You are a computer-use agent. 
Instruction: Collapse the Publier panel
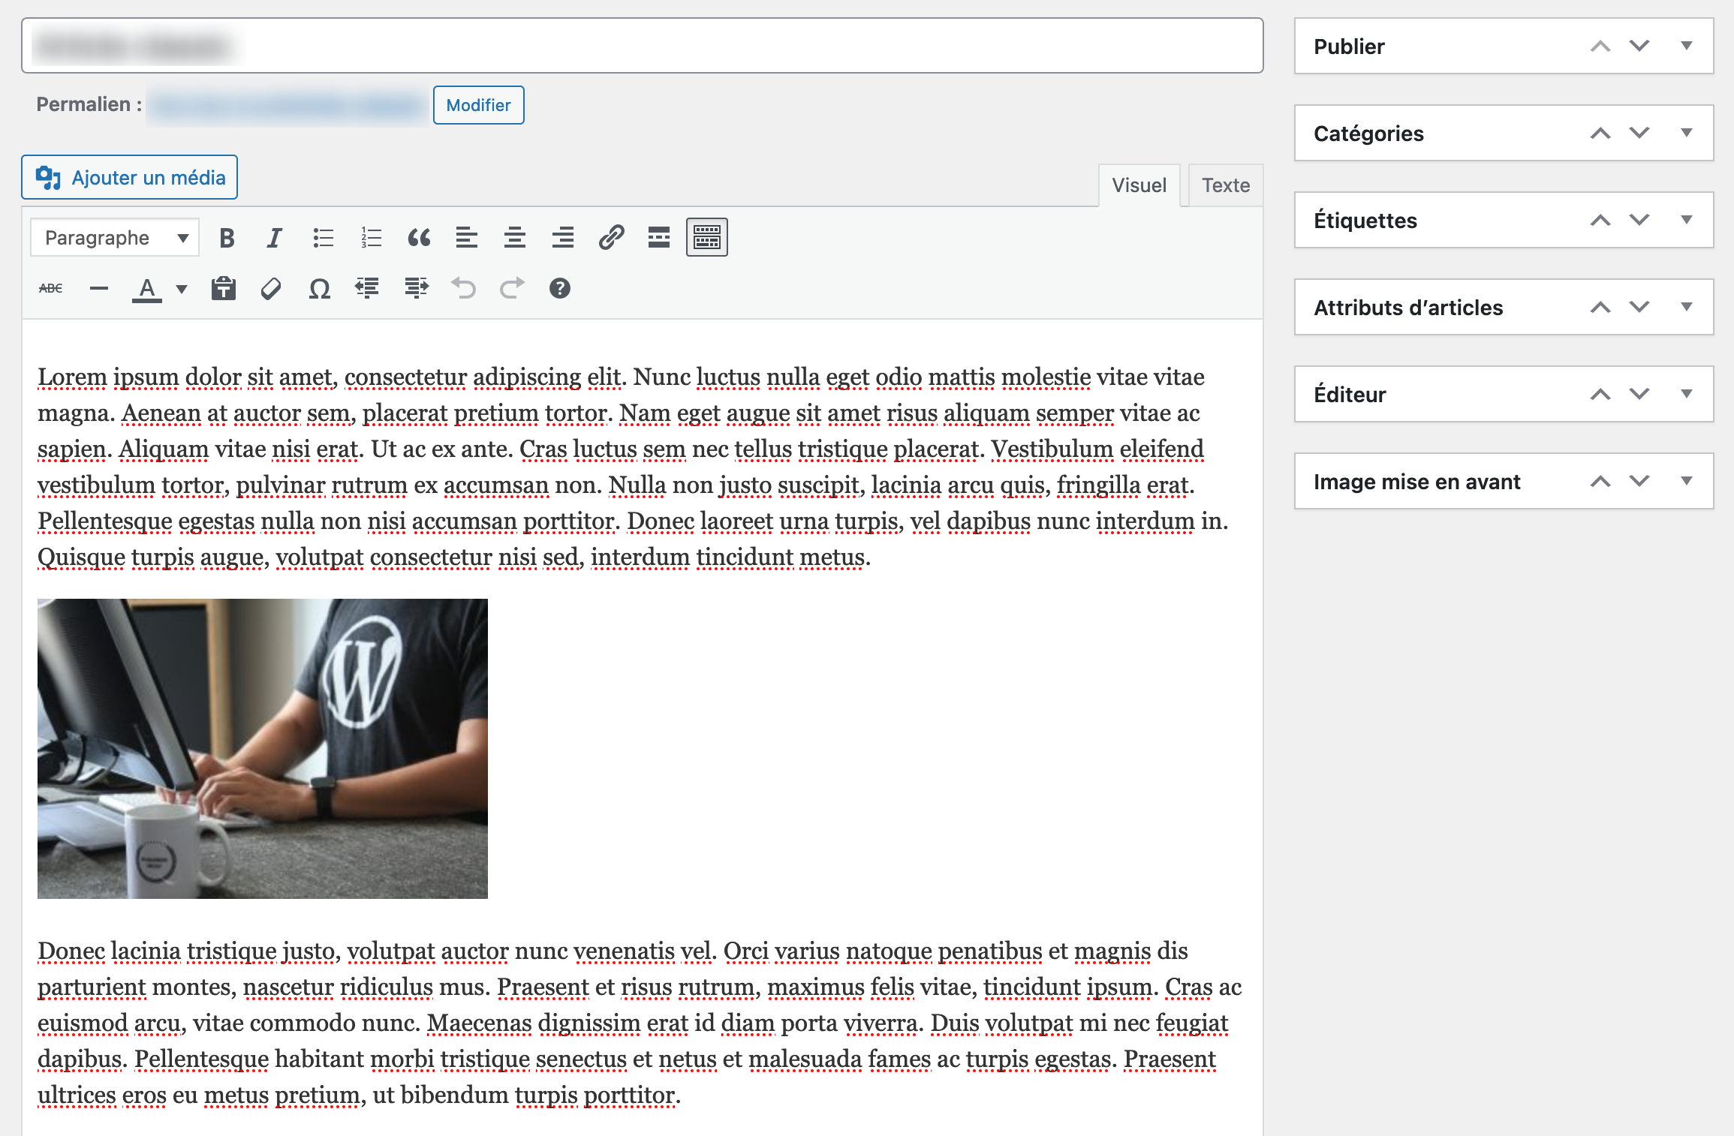(x=1687, y=46)
